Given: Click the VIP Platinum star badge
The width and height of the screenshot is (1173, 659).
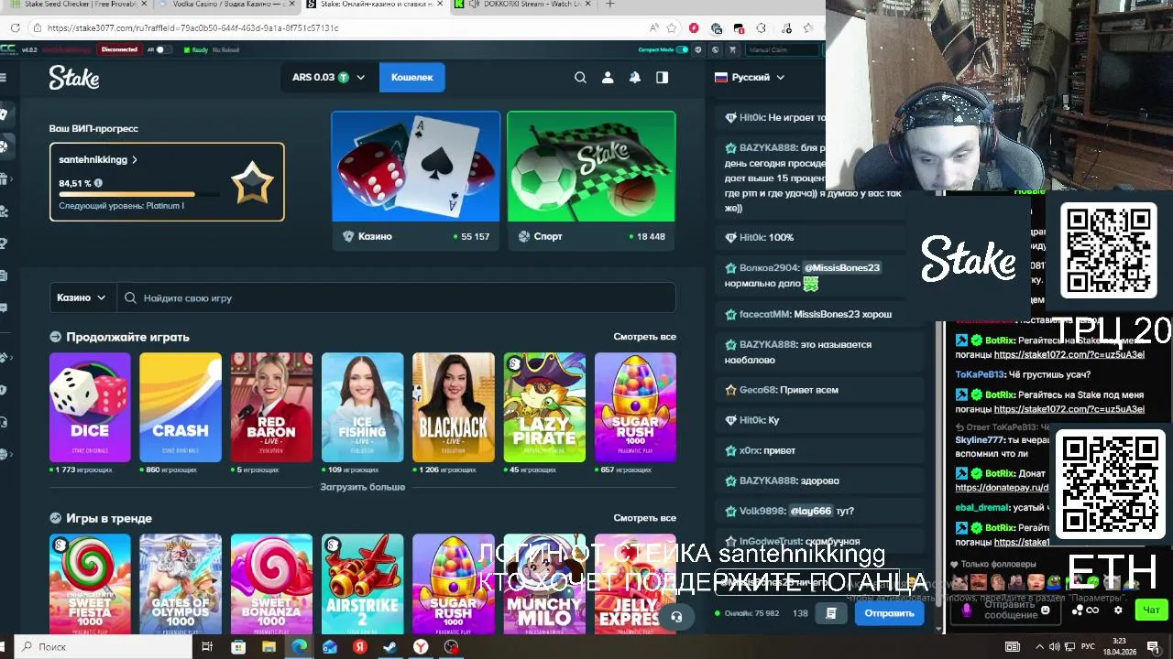Looking at the screenshot, I should [252, 183].
